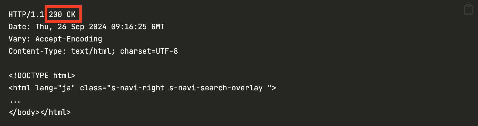
Task: Click the closing html tag
Action: coord(56,112)
